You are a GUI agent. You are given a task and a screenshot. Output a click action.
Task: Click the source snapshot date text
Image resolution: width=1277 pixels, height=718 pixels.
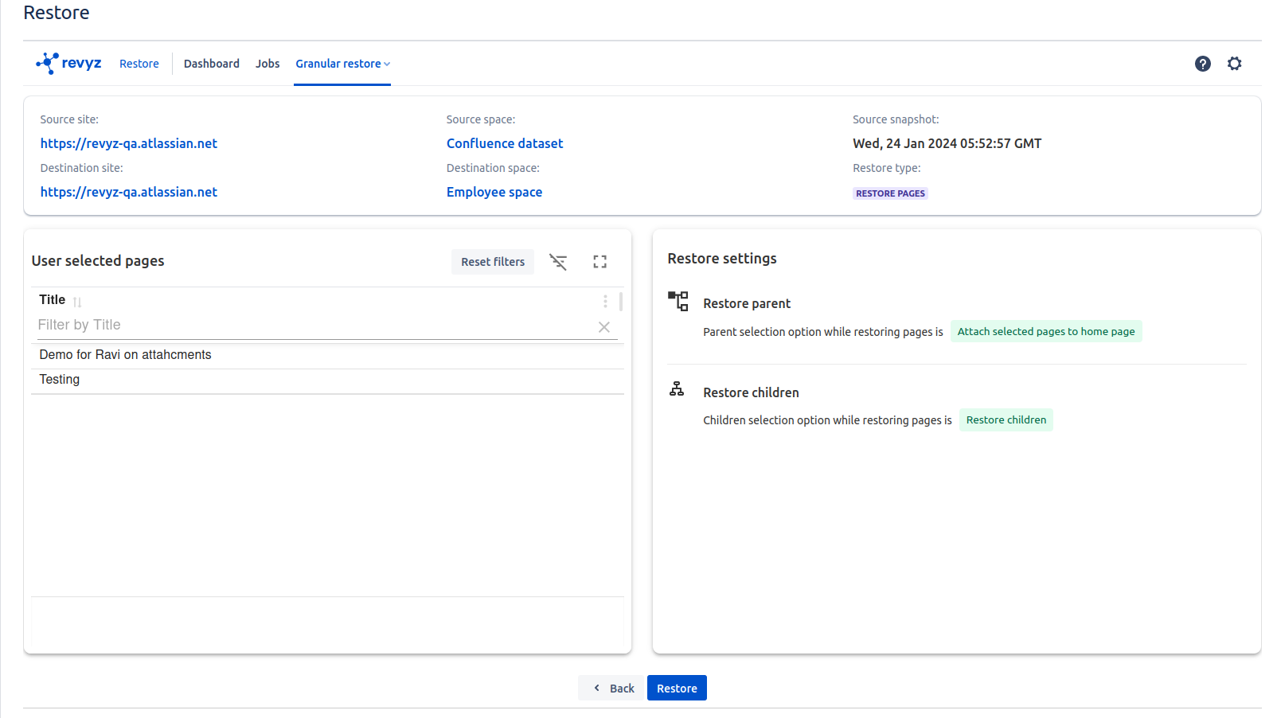tap(947, 143)
